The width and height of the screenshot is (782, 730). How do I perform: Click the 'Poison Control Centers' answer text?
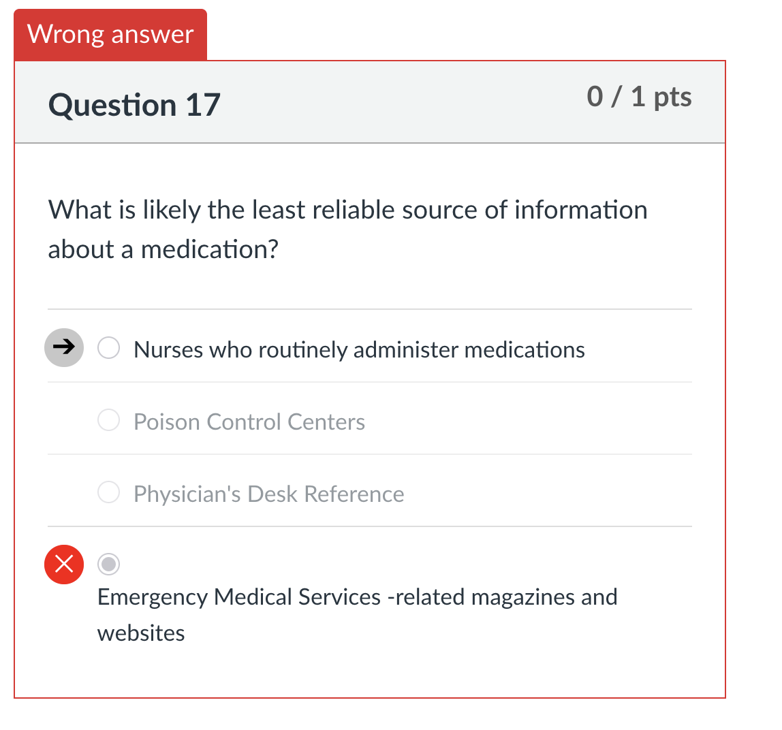click(x=249, y=422)
